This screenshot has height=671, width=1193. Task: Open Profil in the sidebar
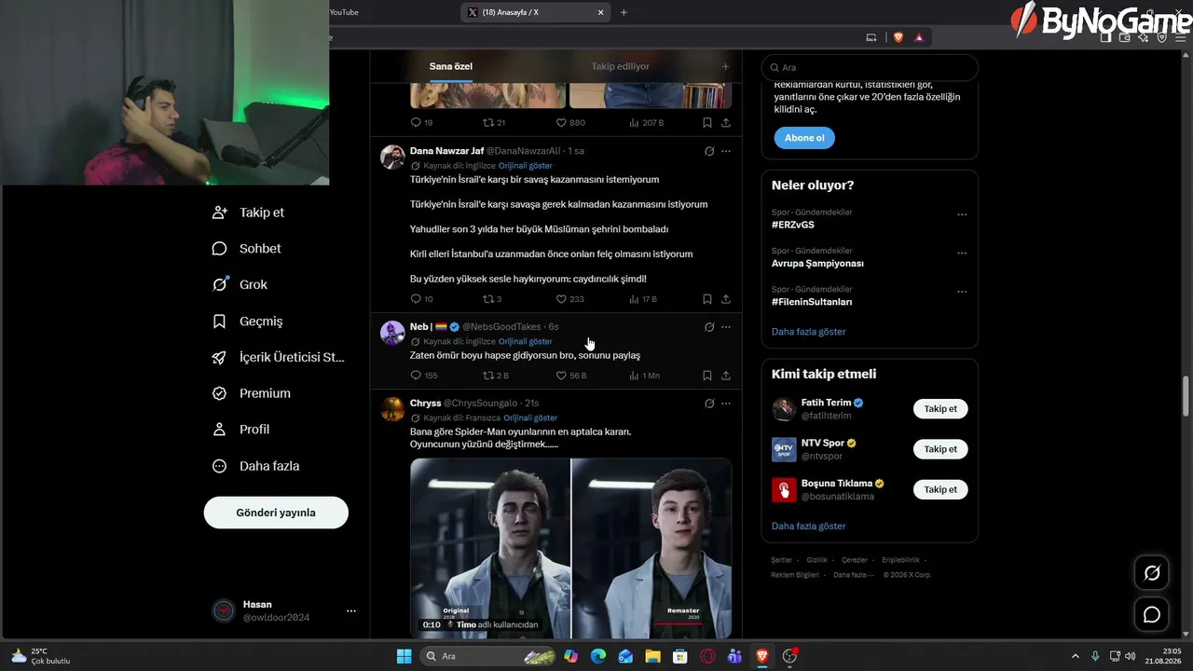[242, 430]
